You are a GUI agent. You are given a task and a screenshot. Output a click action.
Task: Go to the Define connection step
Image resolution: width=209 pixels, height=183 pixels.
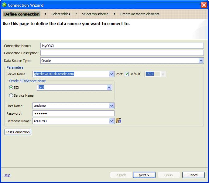(x=22, y=14)
